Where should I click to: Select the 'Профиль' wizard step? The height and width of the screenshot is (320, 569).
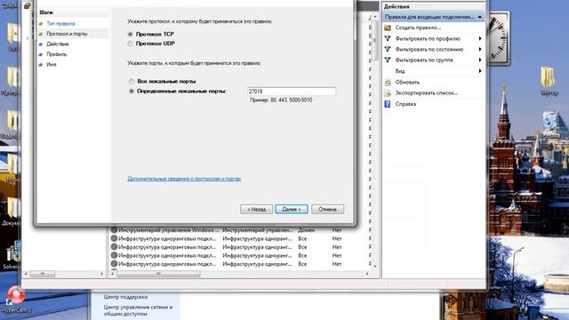click(x=57, y=54)
